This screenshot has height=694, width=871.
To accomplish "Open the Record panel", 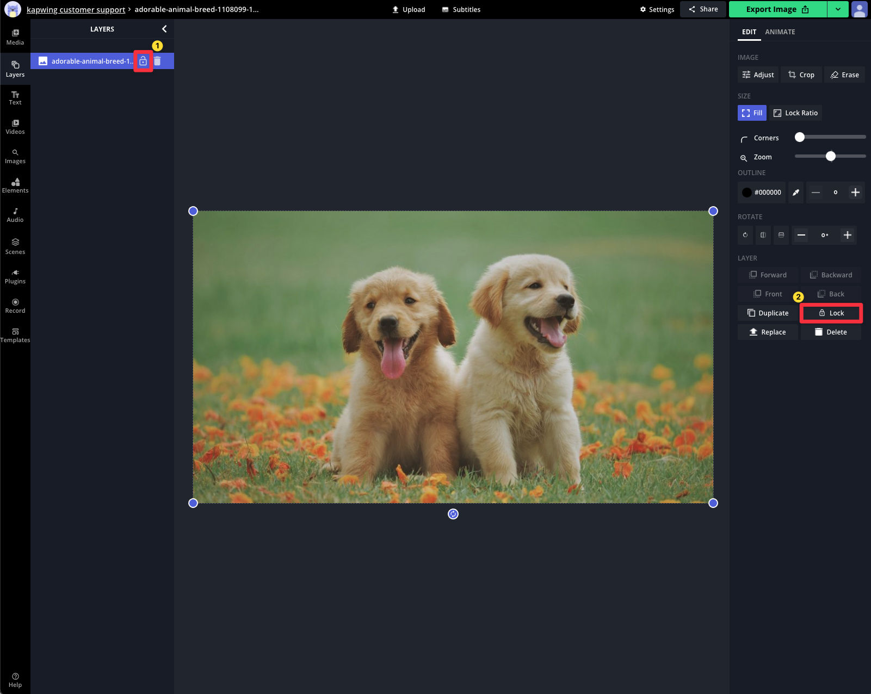I will pyautogui.click(x=15, y=306).
